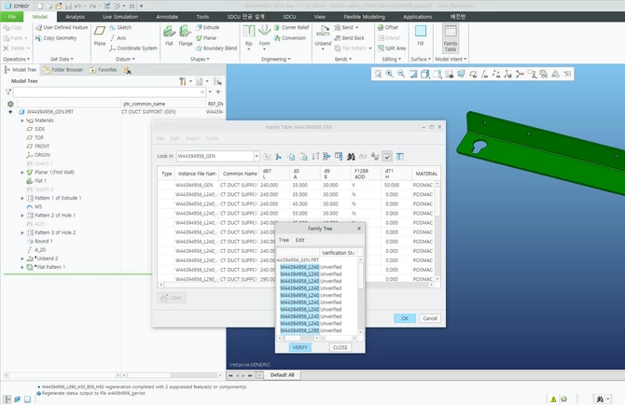Click the VERIFY button in Family Tree
Screen dimensions: 625x405
tap(299, 347)
